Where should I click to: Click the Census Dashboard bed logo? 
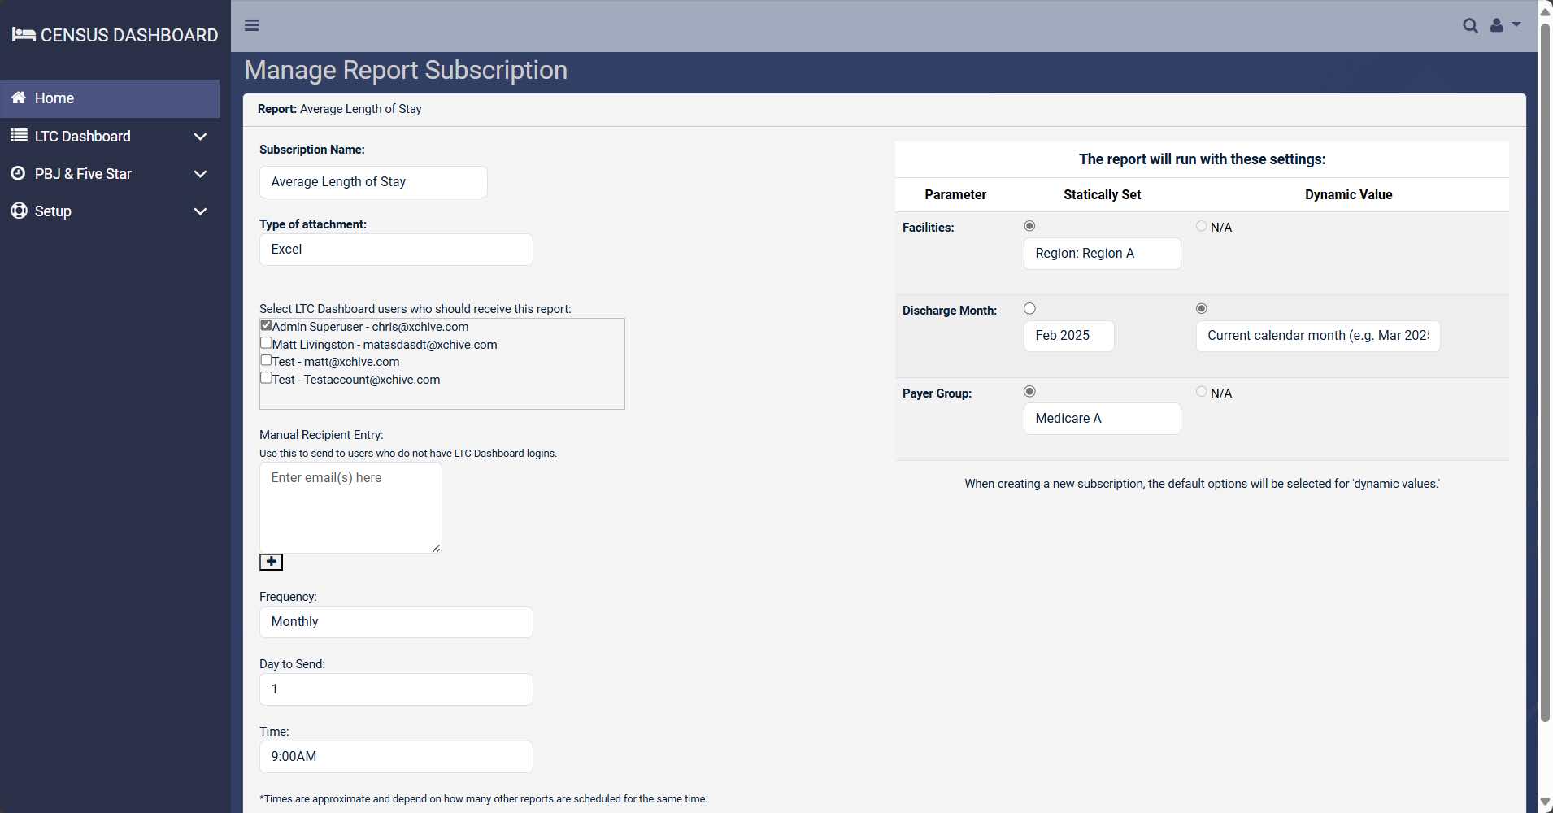point(24,35)
